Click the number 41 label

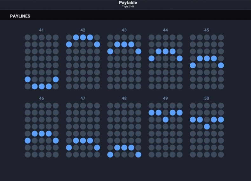[41, 30]
